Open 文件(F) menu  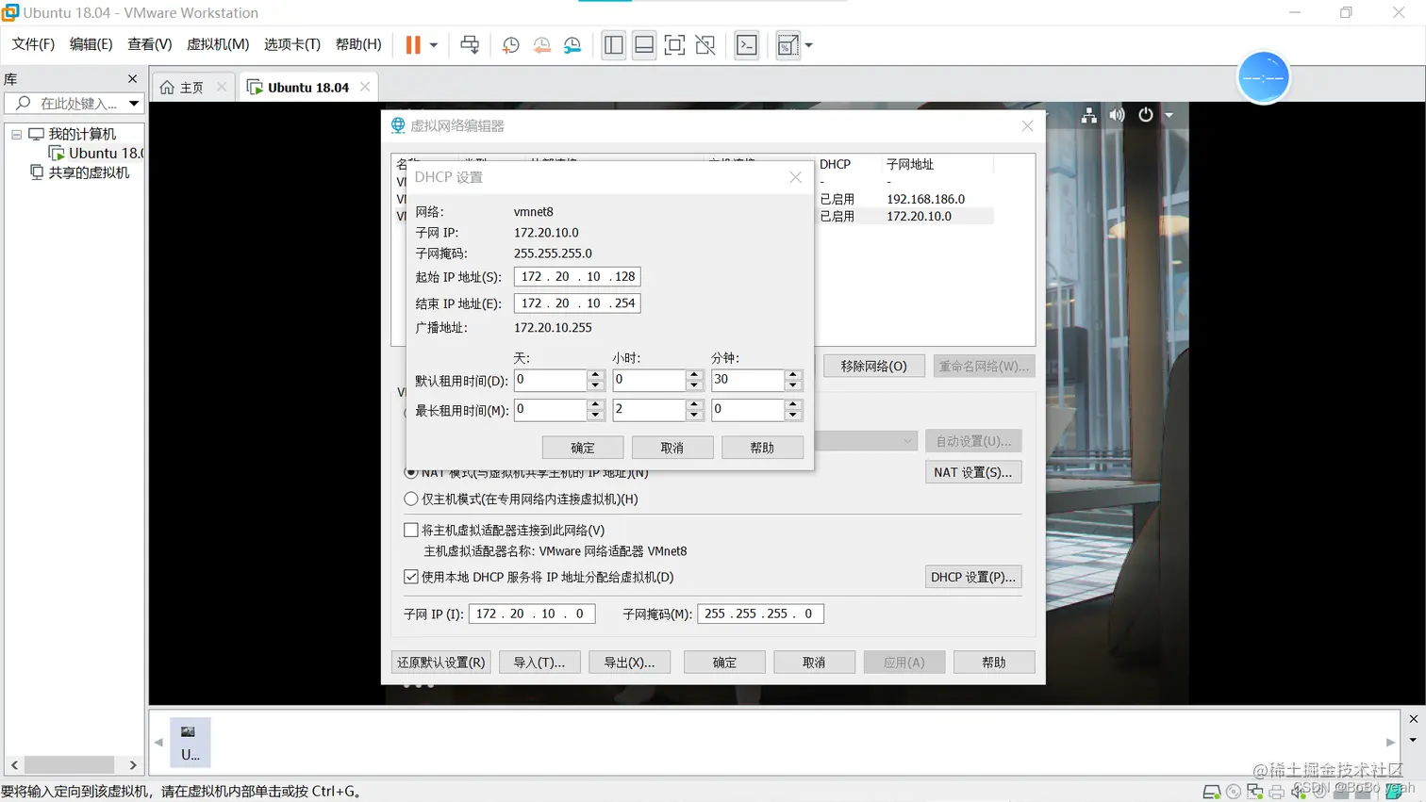(33, 44)
